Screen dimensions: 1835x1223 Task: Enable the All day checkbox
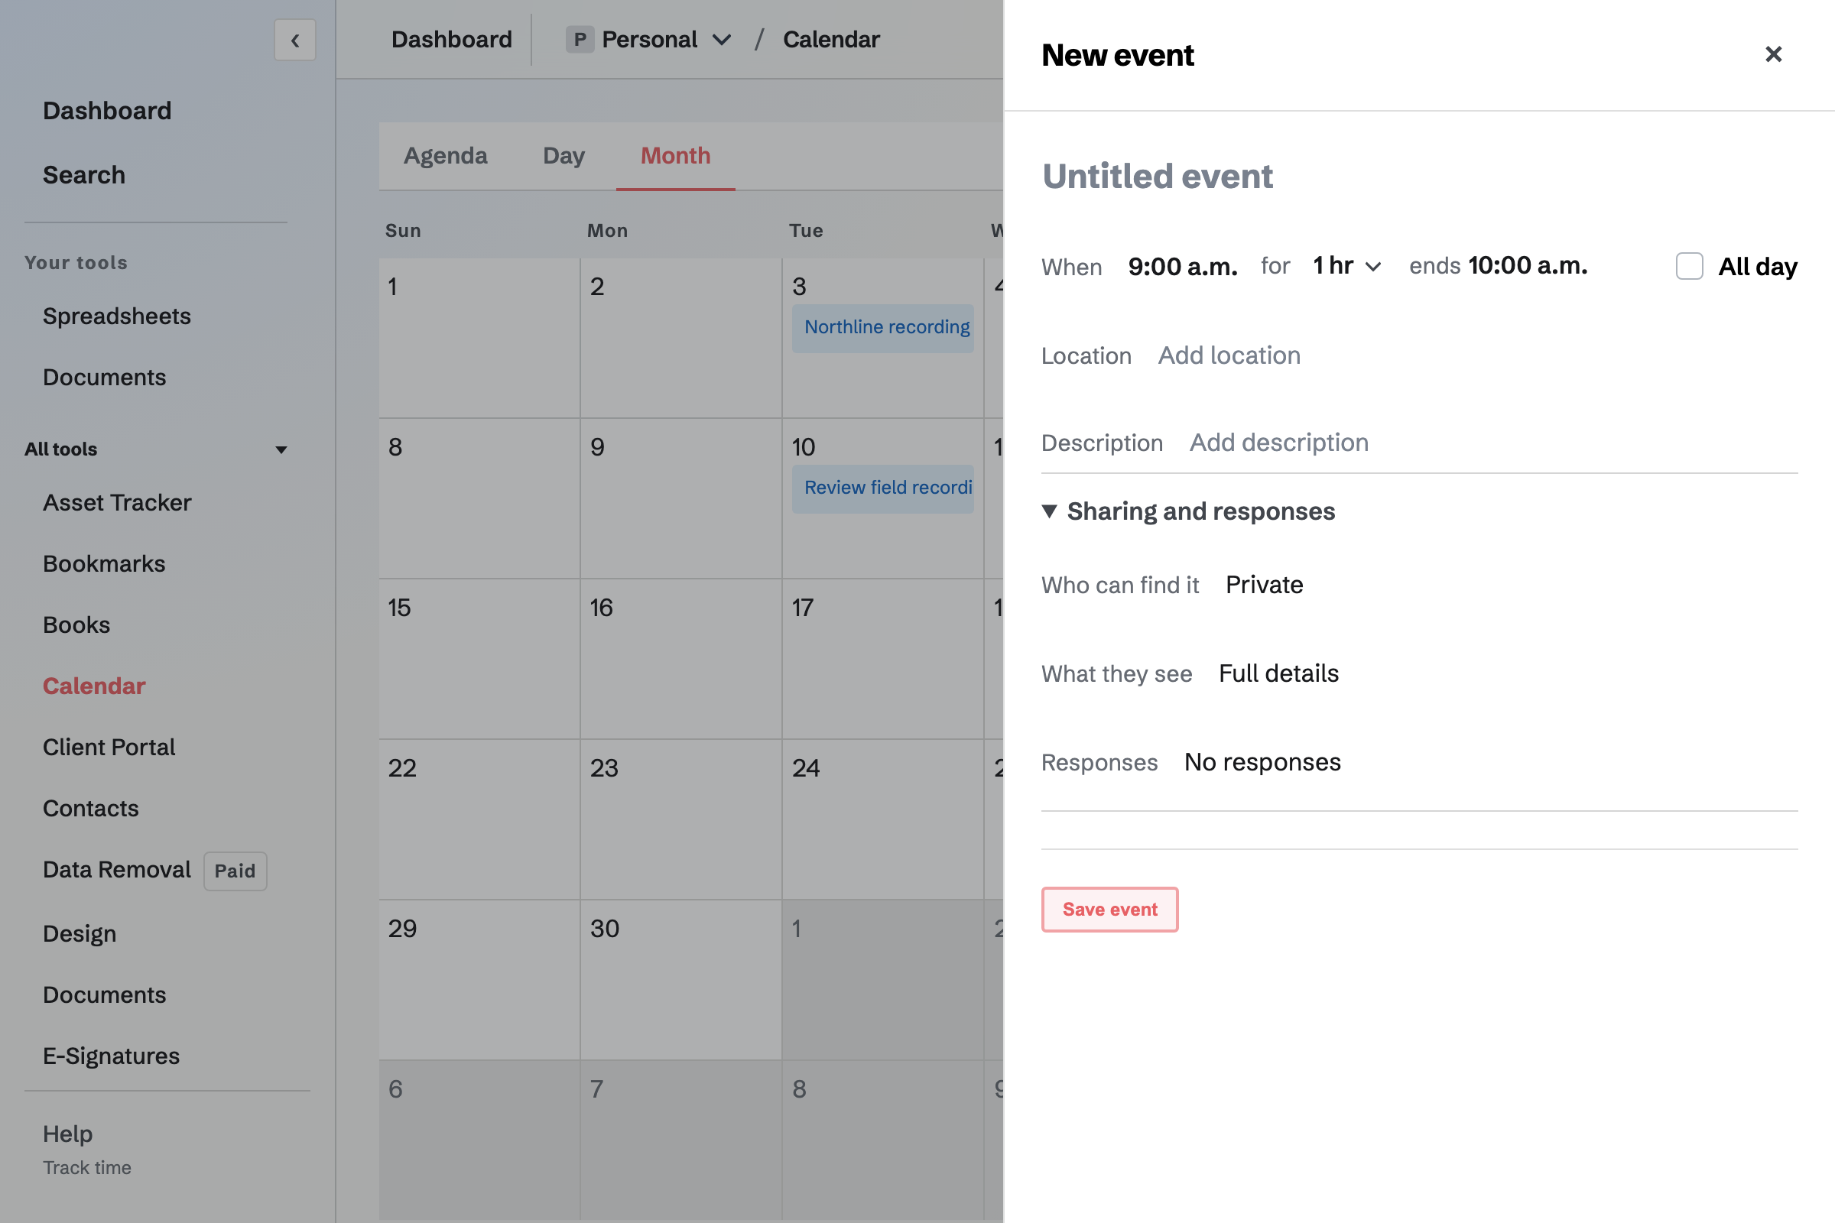(x=1689, y=266)
